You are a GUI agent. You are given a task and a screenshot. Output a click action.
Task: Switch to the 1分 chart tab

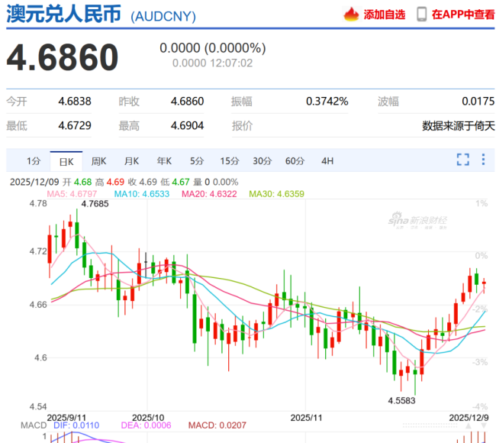pos(33,160)
